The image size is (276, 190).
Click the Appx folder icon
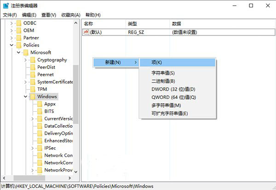(x=40, y=104)
